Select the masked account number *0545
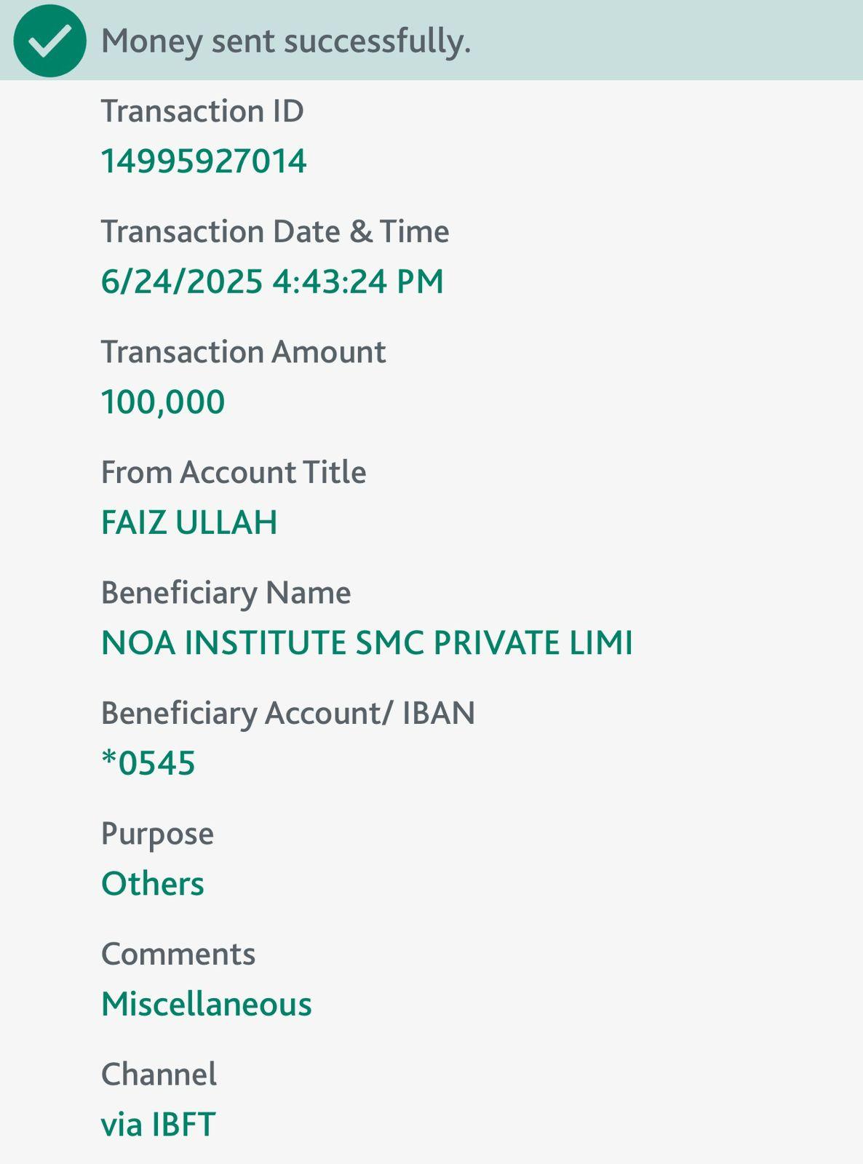The height and width of the screenshot is (1164, 863). 148,763
